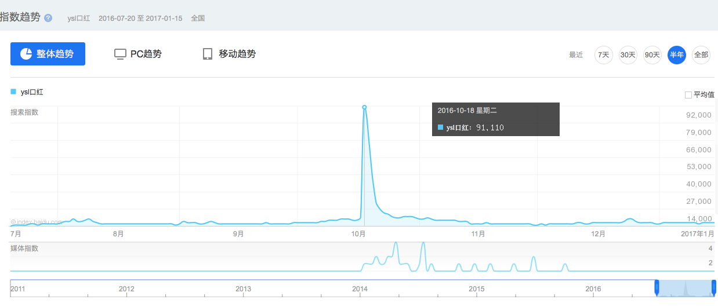This screenshot has height=307, width=718.
Task: Choose the 30天 time range
Action: coord(628,55)
